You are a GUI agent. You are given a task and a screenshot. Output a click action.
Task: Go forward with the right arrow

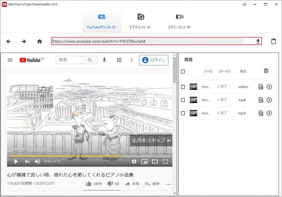24,41
